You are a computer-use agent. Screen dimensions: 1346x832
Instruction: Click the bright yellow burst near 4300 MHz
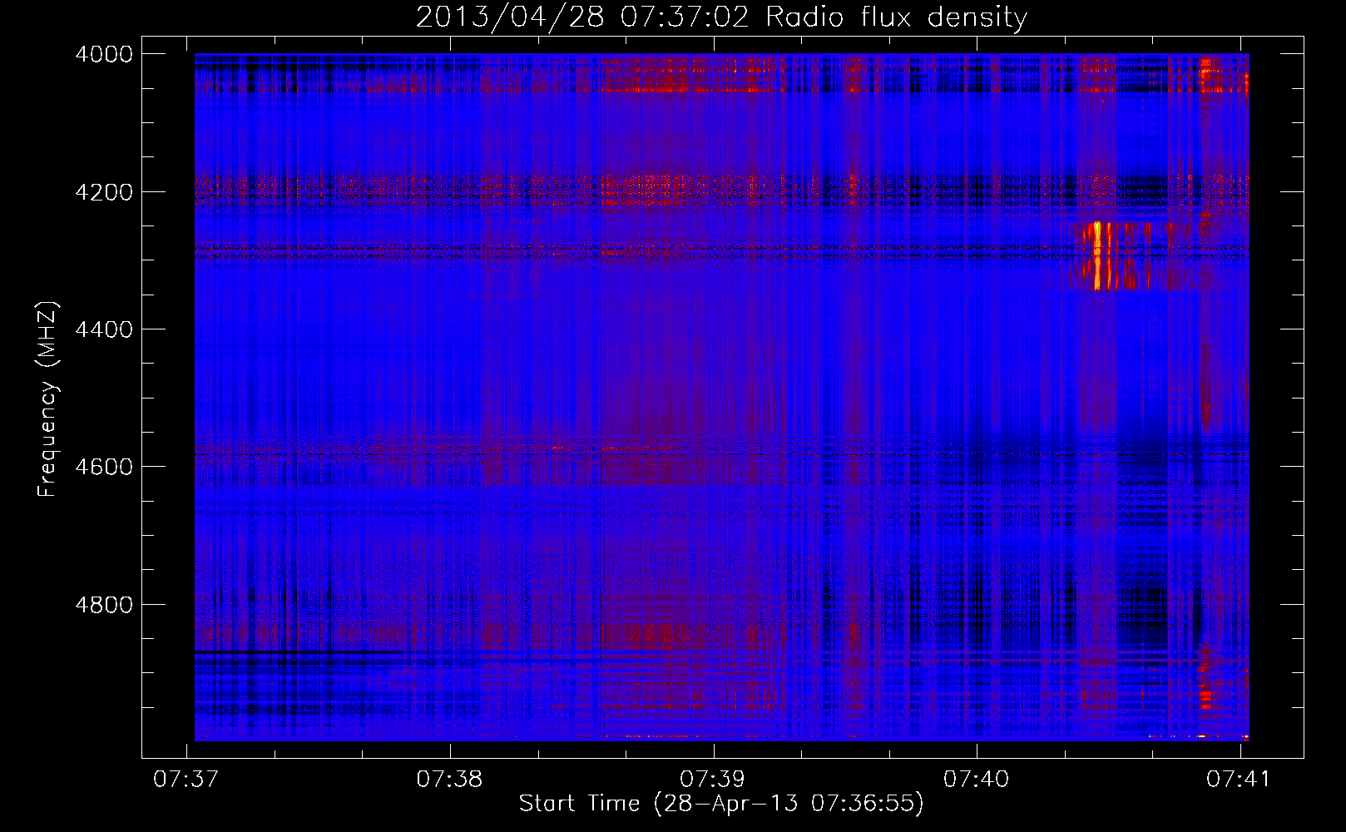(x=1097, y=255)
